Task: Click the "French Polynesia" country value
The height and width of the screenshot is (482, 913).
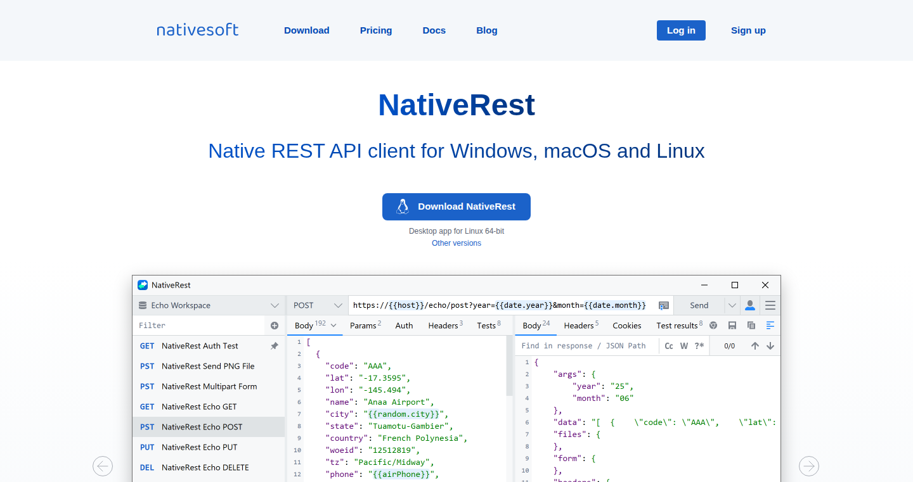Action: pos(421,438)
